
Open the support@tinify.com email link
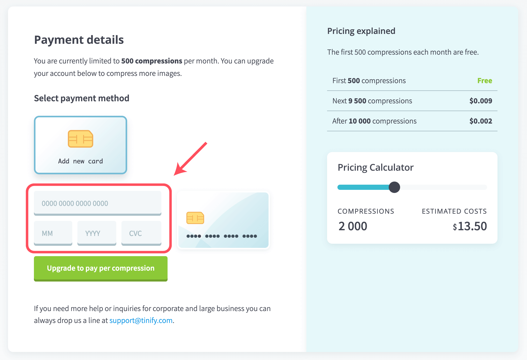point(141,320)
